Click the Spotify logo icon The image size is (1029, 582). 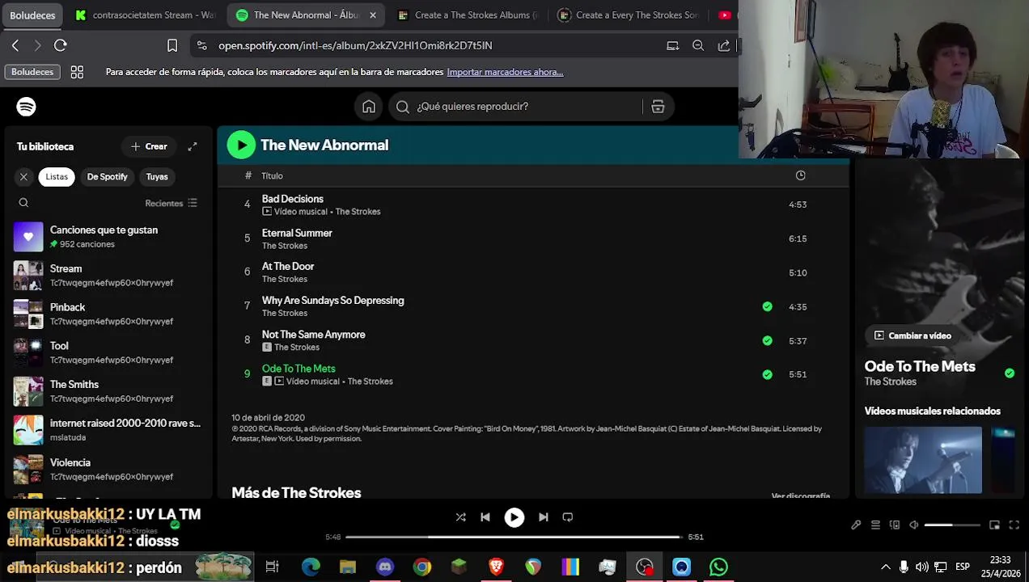pos(26,107)
